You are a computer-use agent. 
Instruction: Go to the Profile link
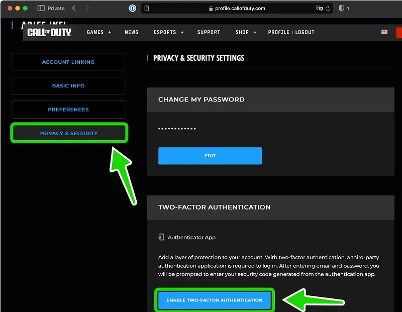279,32
